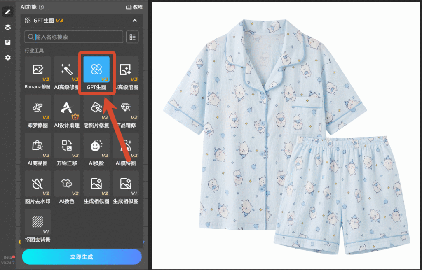The height and width of the screenshot is (270, 422).
Task: Select the 万物迁移 tool
Action: (x=66, y=149)
